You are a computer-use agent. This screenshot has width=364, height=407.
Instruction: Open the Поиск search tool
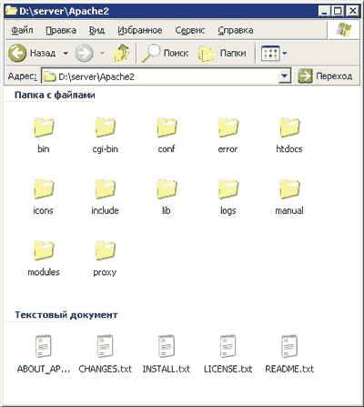click(165, 53)
